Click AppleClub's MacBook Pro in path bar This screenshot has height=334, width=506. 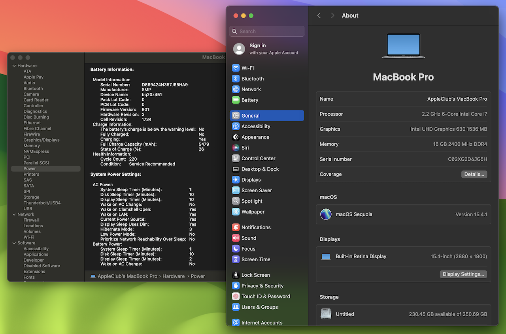(x=127, y=276)
